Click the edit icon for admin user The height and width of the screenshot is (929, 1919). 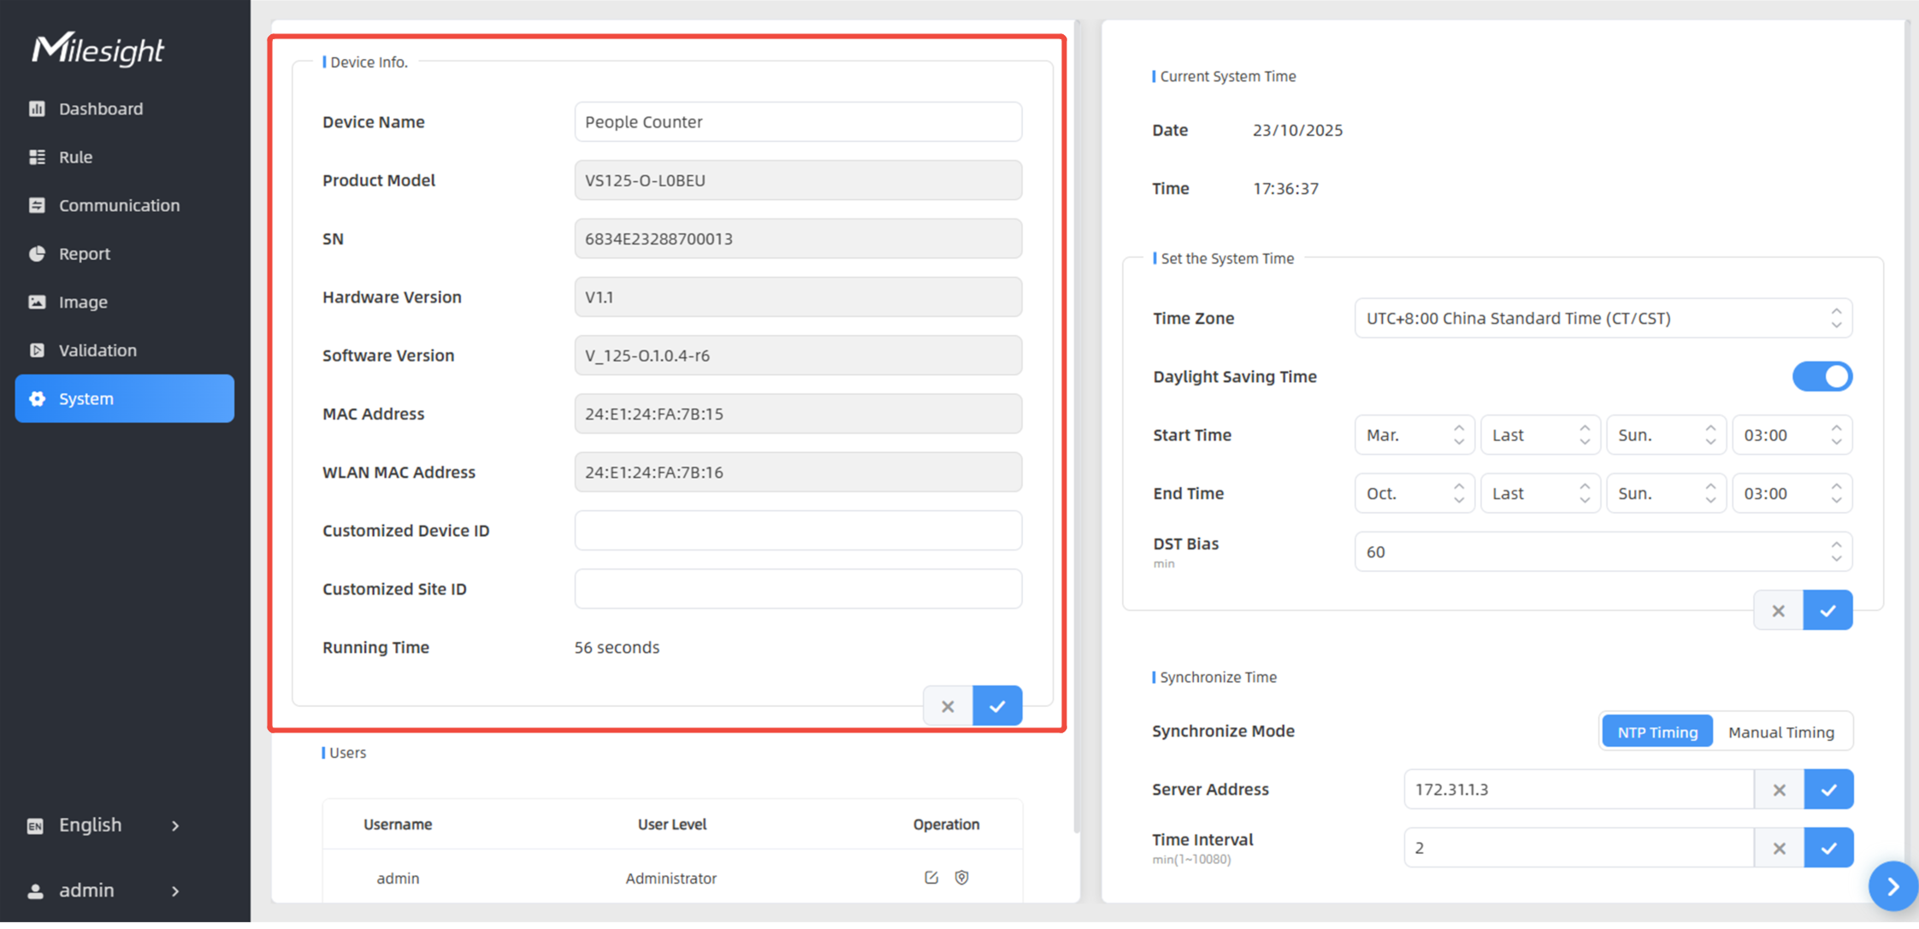point(931,878)
